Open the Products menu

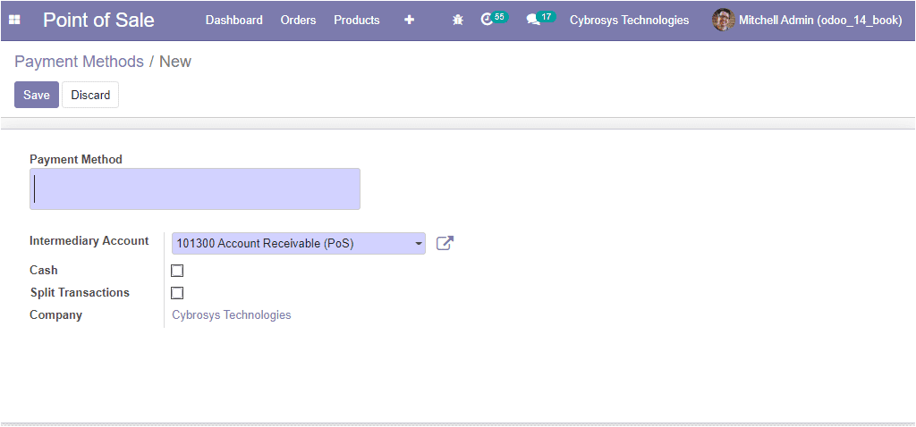(356, 20)
